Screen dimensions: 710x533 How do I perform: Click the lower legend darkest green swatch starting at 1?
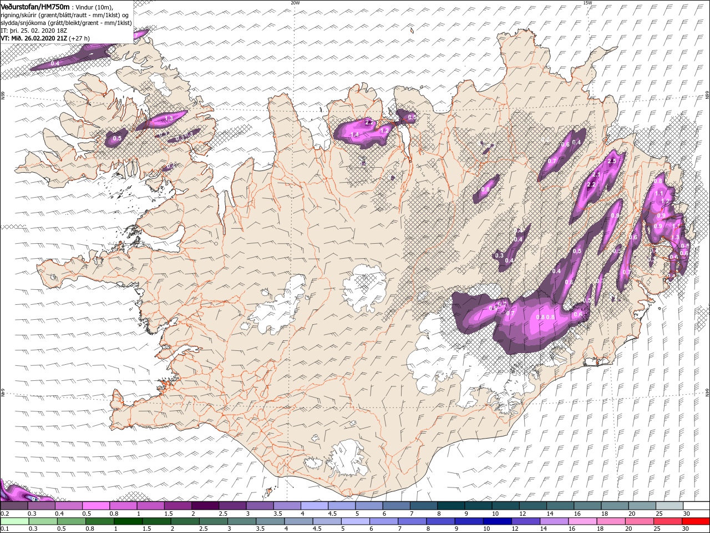128,521
